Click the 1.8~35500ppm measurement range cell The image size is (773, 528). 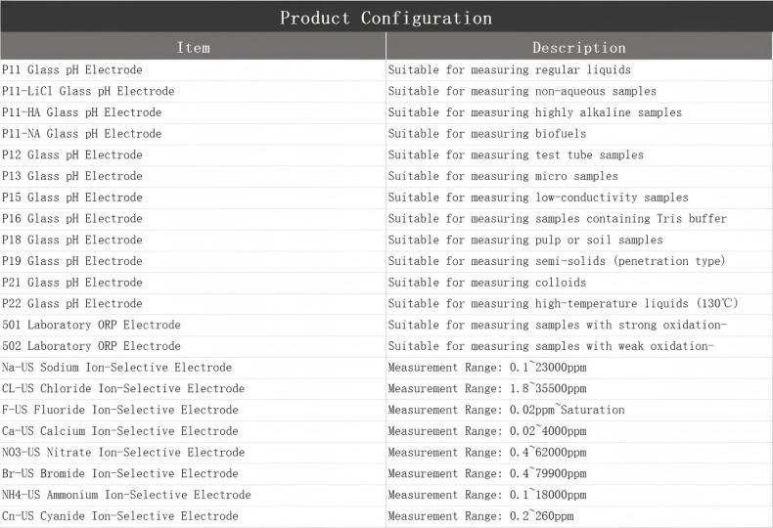[487, 389]
